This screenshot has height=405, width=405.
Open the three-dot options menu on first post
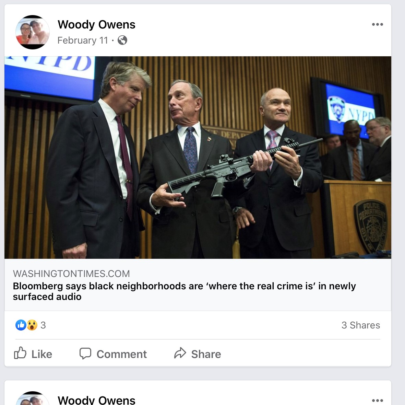[377, 24]
